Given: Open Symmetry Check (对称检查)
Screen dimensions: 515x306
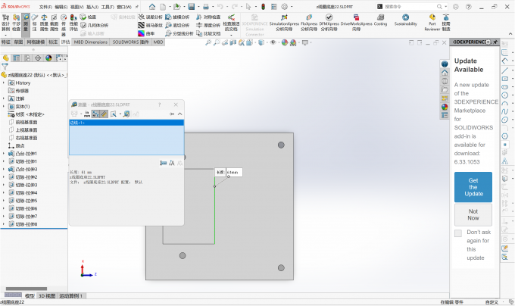Looking at the screenshot, I should [x=208, y=17].
